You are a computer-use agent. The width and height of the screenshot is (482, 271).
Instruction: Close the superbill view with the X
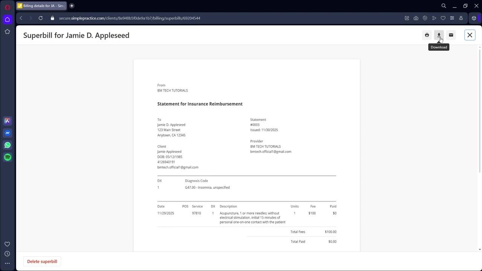tap(470, 35)
